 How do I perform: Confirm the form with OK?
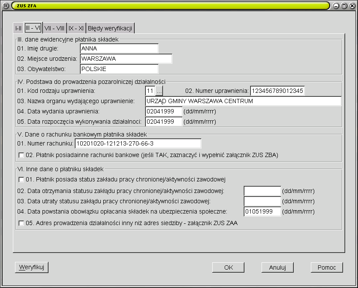tap(228, 267)
